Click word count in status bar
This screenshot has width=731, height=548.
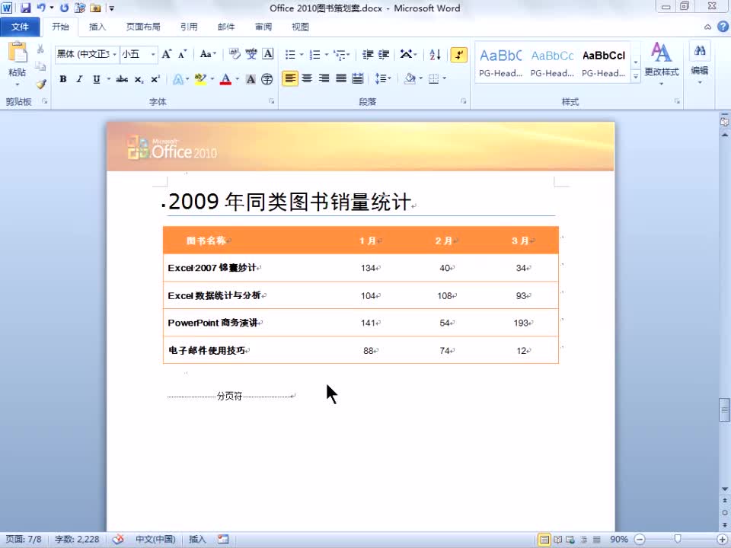click(77, 539)
